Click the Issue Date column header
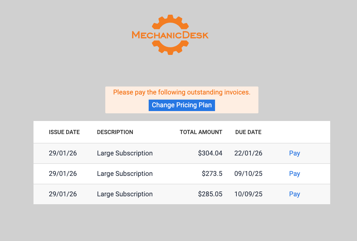Image resolution: width=357 pixels, height=241 pixels. pyautogui.click(x=64, y=132)
